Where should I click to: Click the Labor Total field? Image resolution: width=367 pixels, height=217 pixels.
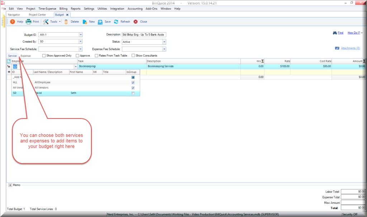coord(353,192)
